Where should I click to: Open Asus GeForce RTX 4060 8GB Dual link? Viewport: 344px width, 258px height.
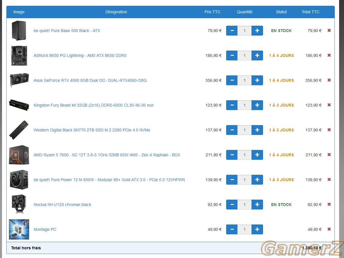90,80
